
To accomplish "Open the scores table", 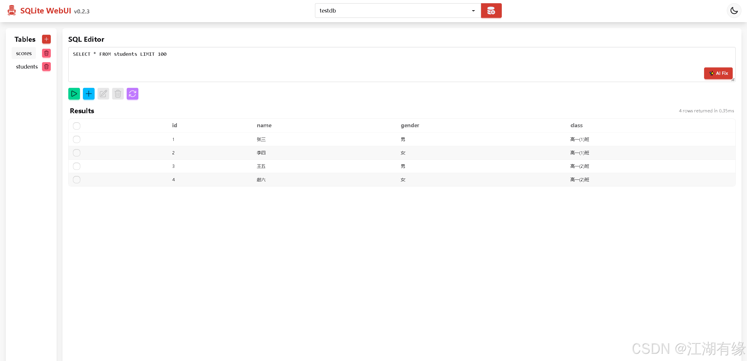I will pos(24,53).
